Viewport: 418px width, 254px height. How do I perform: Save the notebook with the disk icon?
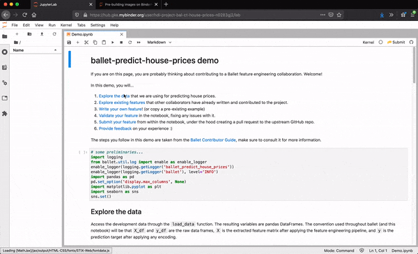[69, 42]
